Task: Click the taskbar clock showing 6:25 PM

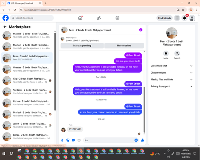Action: tap(186, 154)
